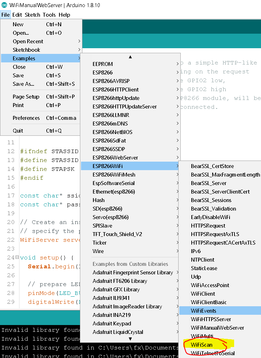Expand the SPISlave examples
This screenshot has height=358, width=261.
(x=130, y=225)
